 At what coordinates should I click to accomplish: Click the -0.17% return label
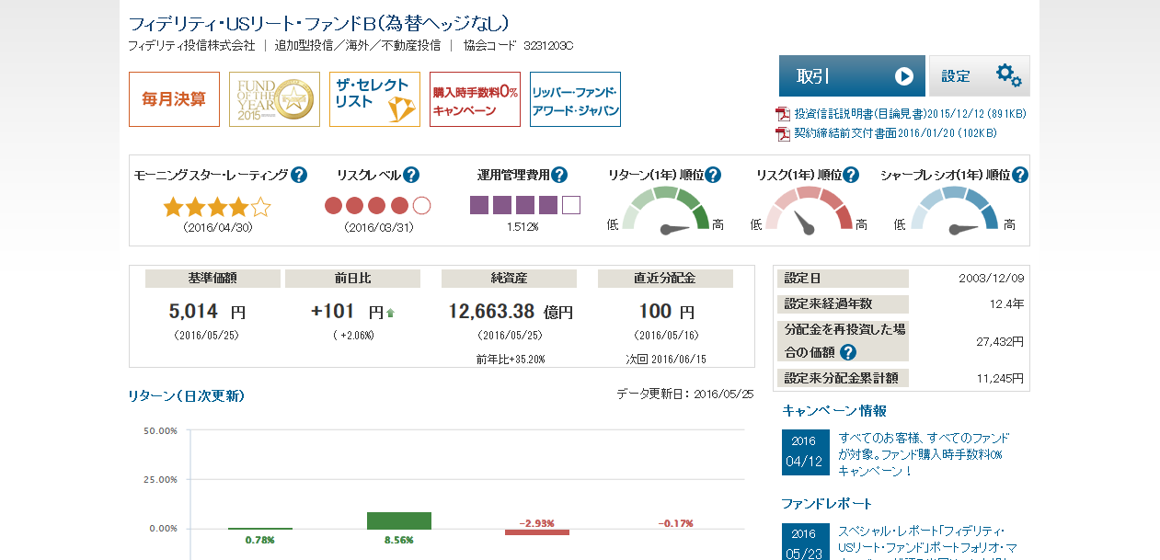675,523
